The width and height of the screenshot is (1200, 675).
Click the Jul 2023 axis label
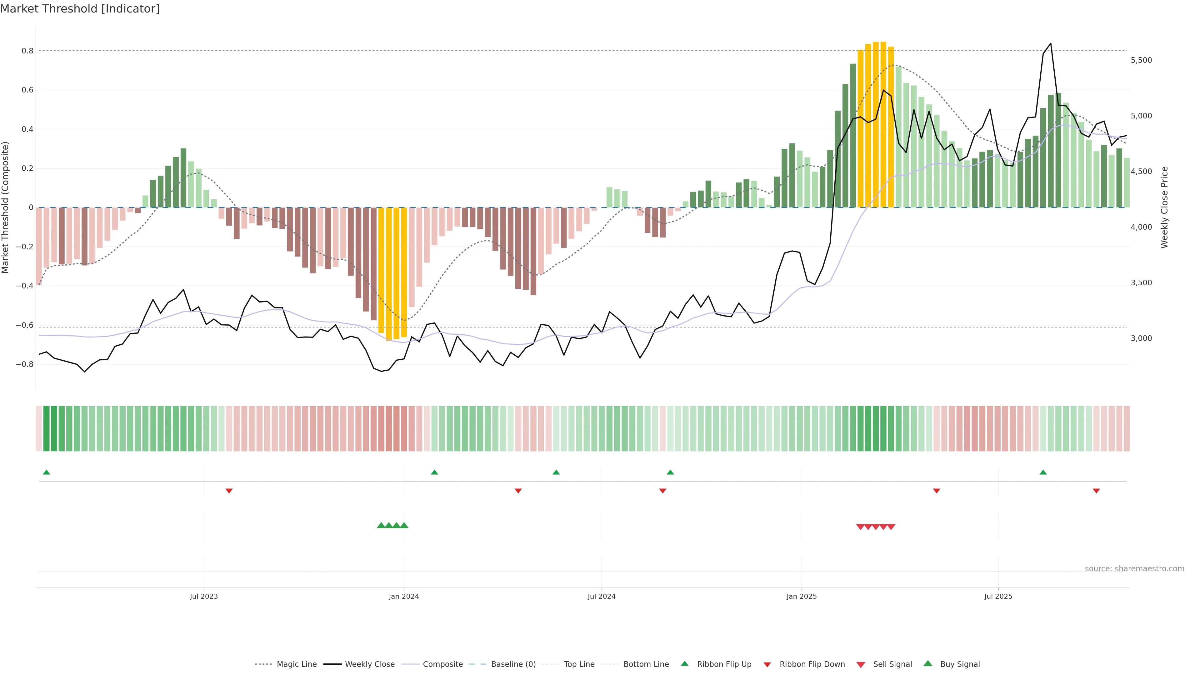[x=203, y=596]
